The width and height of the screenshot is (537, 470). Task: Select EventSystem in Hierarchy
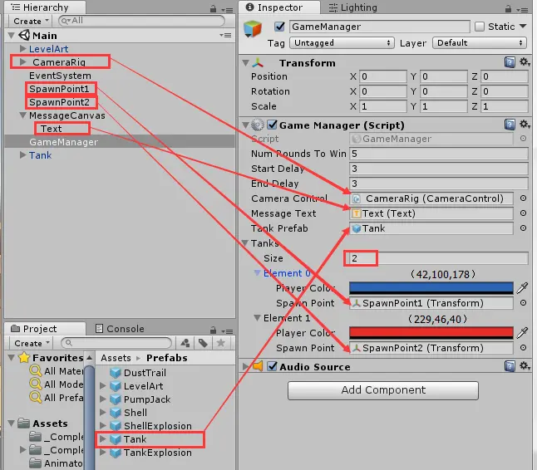click(60, 76)
